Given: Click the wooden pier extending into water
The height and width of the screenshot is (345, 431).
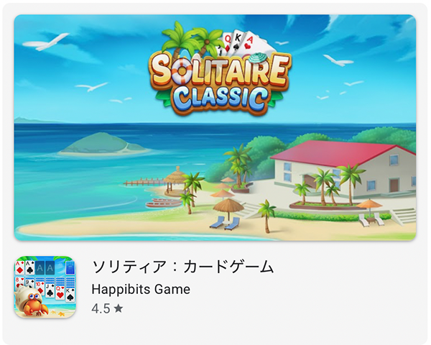Looking at the screenshot, I should [x=144, y=182].
